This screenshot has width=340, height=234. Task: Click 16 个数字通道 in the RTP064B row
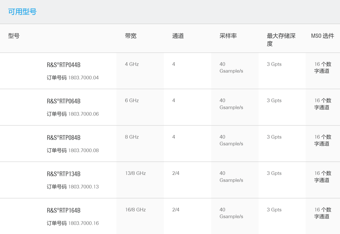(323, 104)
